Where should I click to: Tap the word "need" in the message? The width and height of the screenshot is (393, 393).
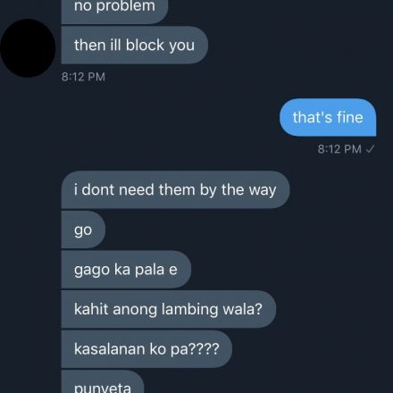[136, 189]
